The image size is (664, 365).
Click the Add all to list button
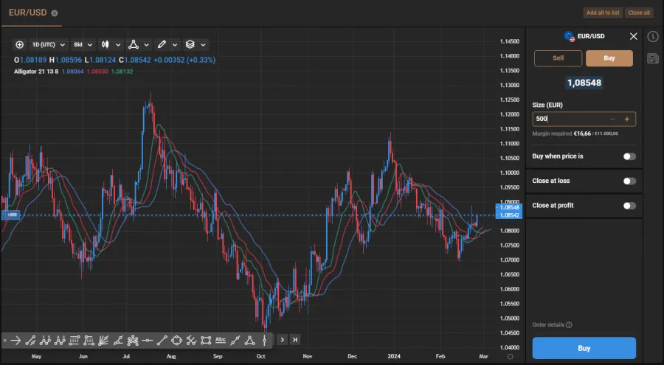[x=602, y=13]
